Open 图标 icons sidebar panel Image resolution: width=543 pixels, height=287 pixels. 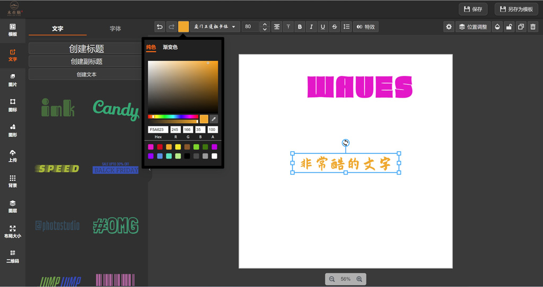tap(13, 106)
